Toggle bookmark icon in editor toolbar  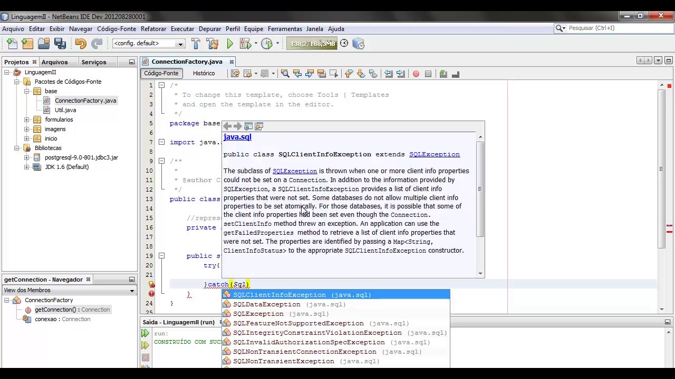[x=373, y=74]
